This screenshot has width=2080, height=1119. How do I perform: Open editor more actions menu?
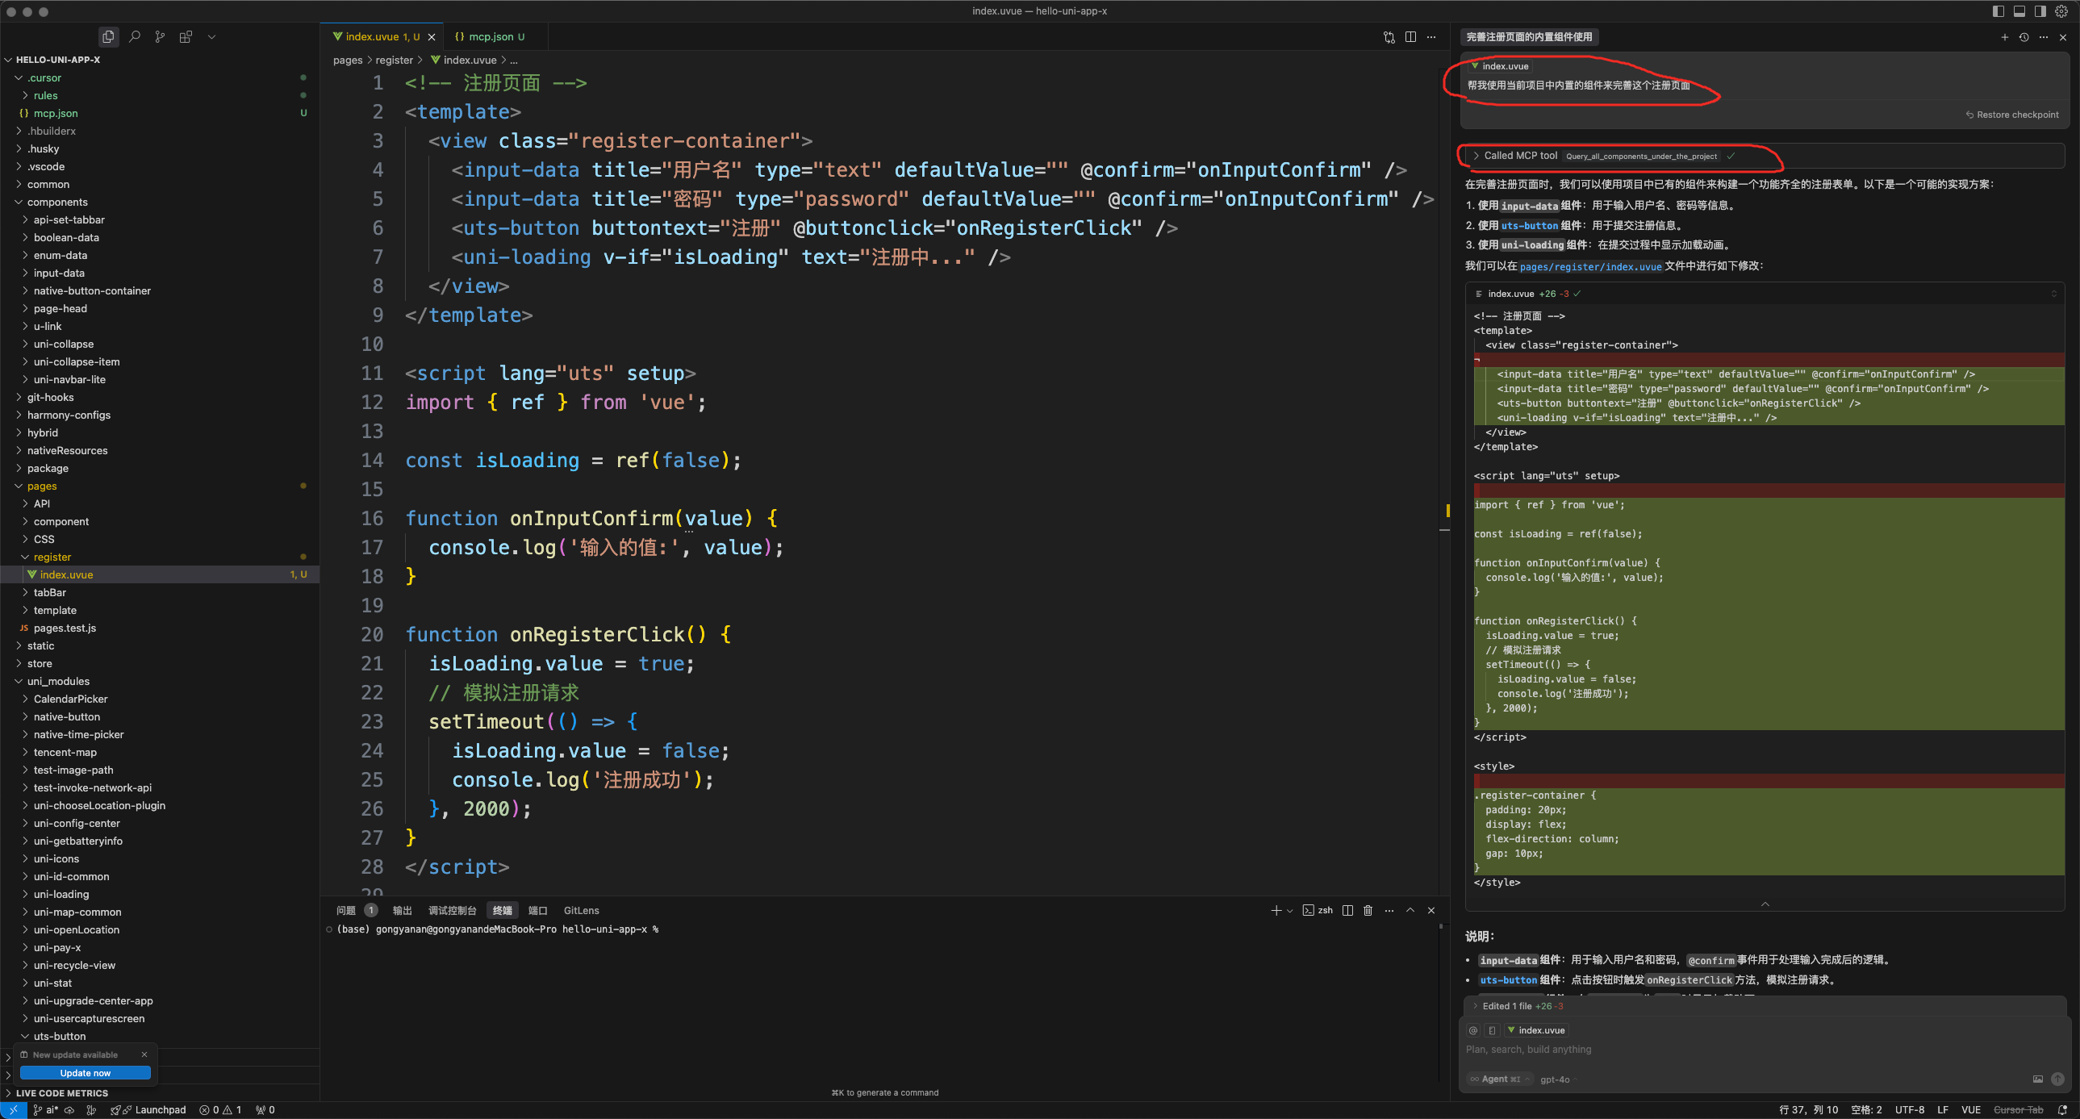(1431, 36)
